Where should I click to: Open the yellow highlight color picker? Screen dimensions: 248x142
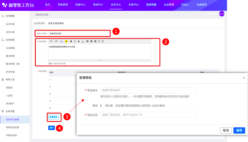pos(66,41)
